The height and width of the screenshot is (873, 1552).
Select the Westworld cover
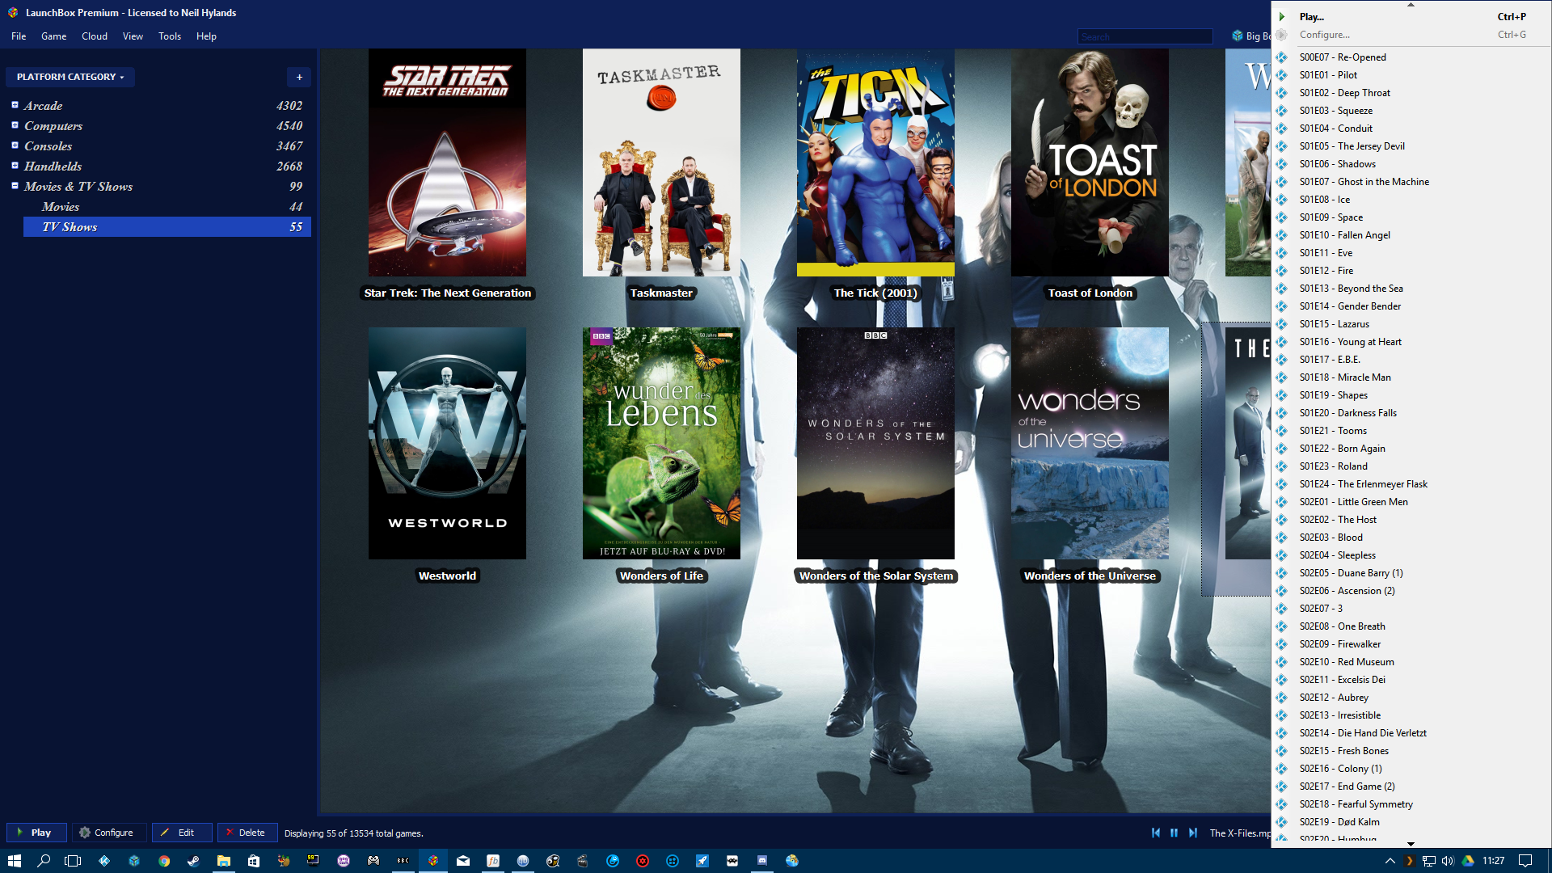tap(447, 443)
